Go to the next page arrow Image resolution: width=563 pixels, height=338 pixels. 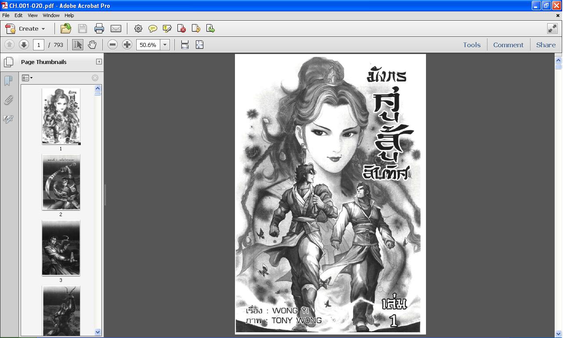pyautogui.click(x=24, y=45)
